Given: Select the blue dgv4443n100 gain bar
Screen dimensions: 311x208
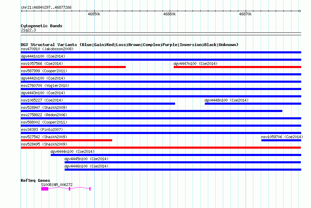Looking at the screenshot, I should point(161,96).
